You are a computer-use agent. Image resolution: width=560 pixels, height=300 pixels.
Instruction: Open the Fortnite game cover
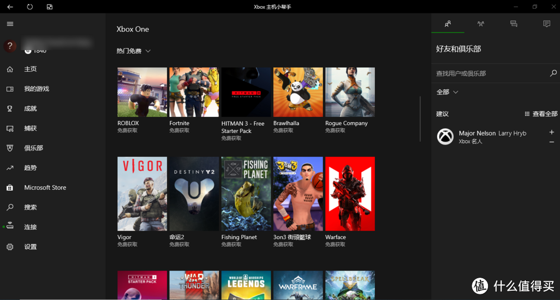tap(194, 92)
